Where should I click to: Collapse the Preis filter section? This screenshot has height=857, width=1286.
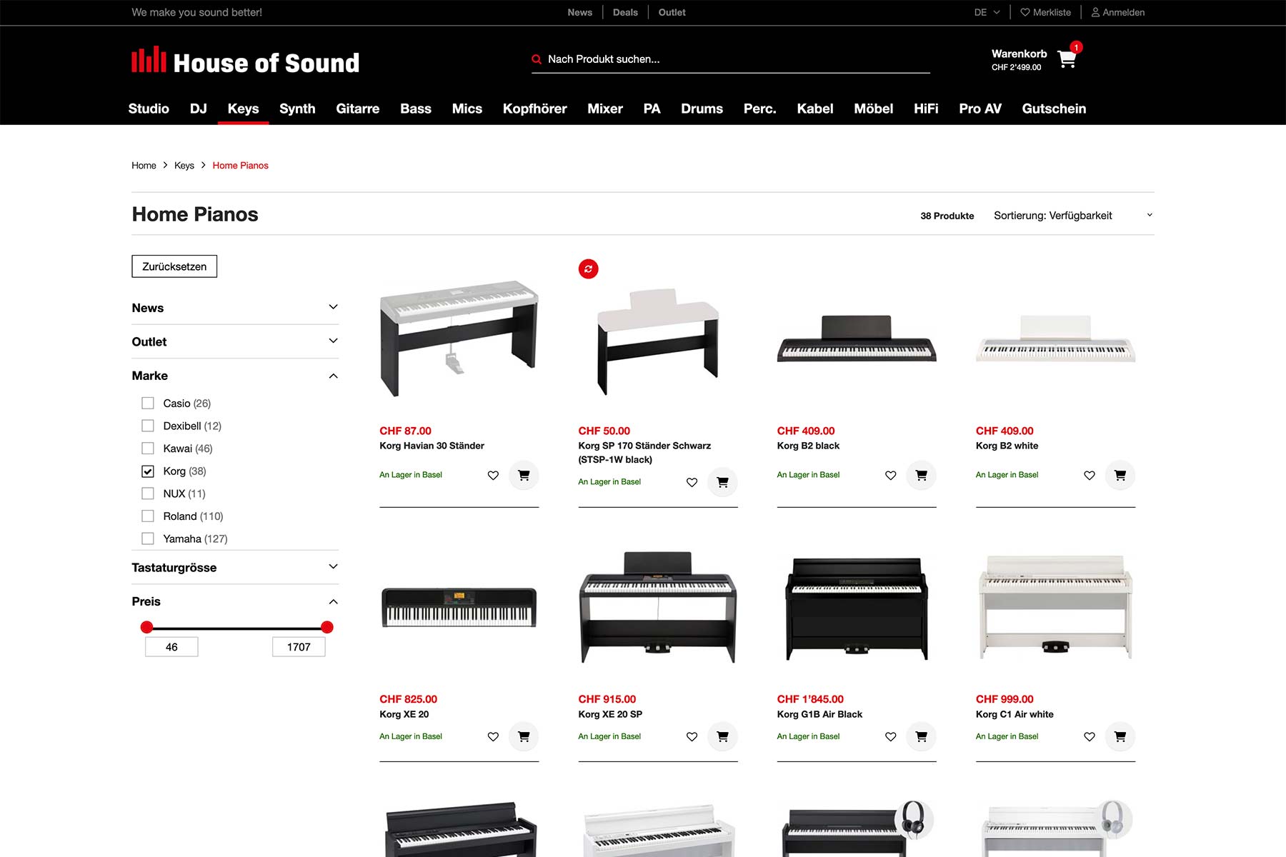coord(235,601)
